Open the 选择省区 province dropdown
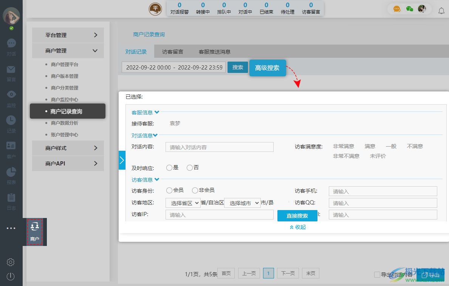Image resolution: width=449 pixels, height=286 pixels. click(x=183, y=203)
